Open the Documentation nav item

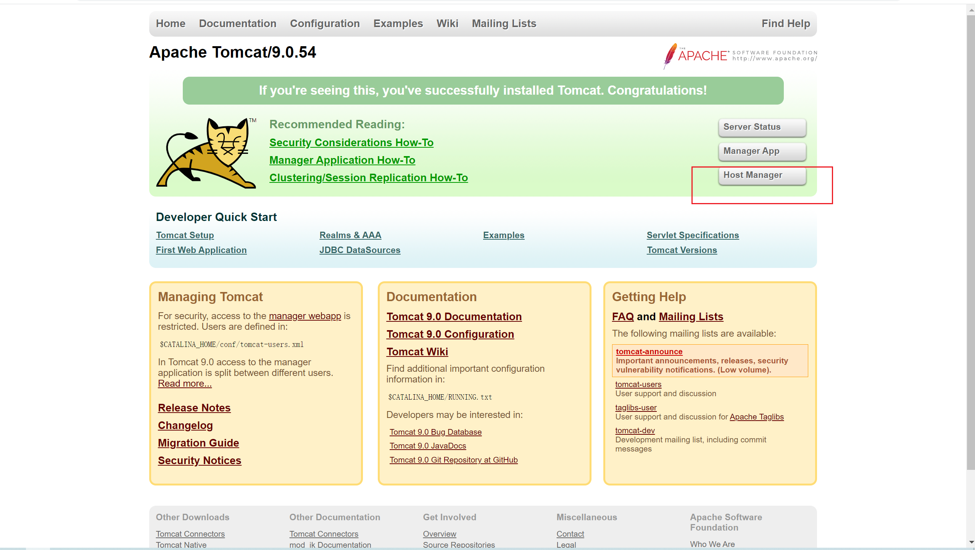coord(237,24)
